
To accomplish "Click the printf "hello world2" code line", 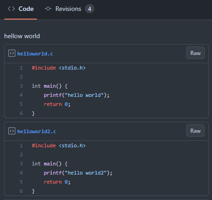I will click(78, 173).
